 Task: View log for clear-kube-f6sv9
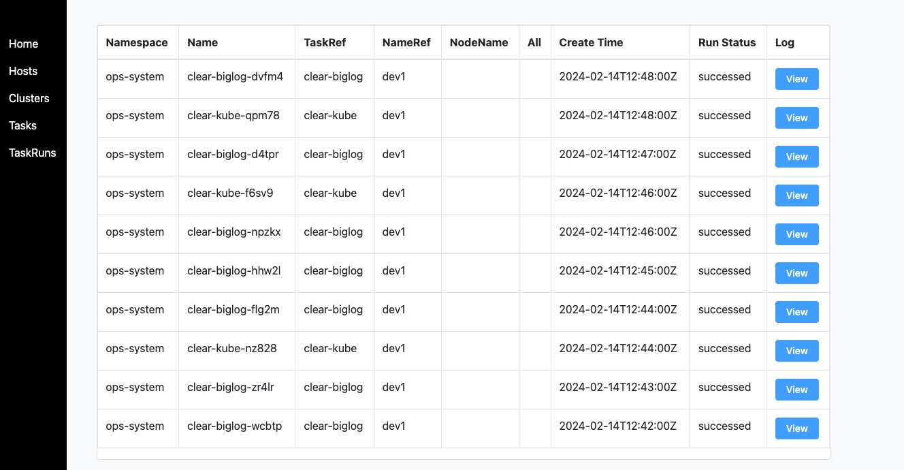click(797, 195)
